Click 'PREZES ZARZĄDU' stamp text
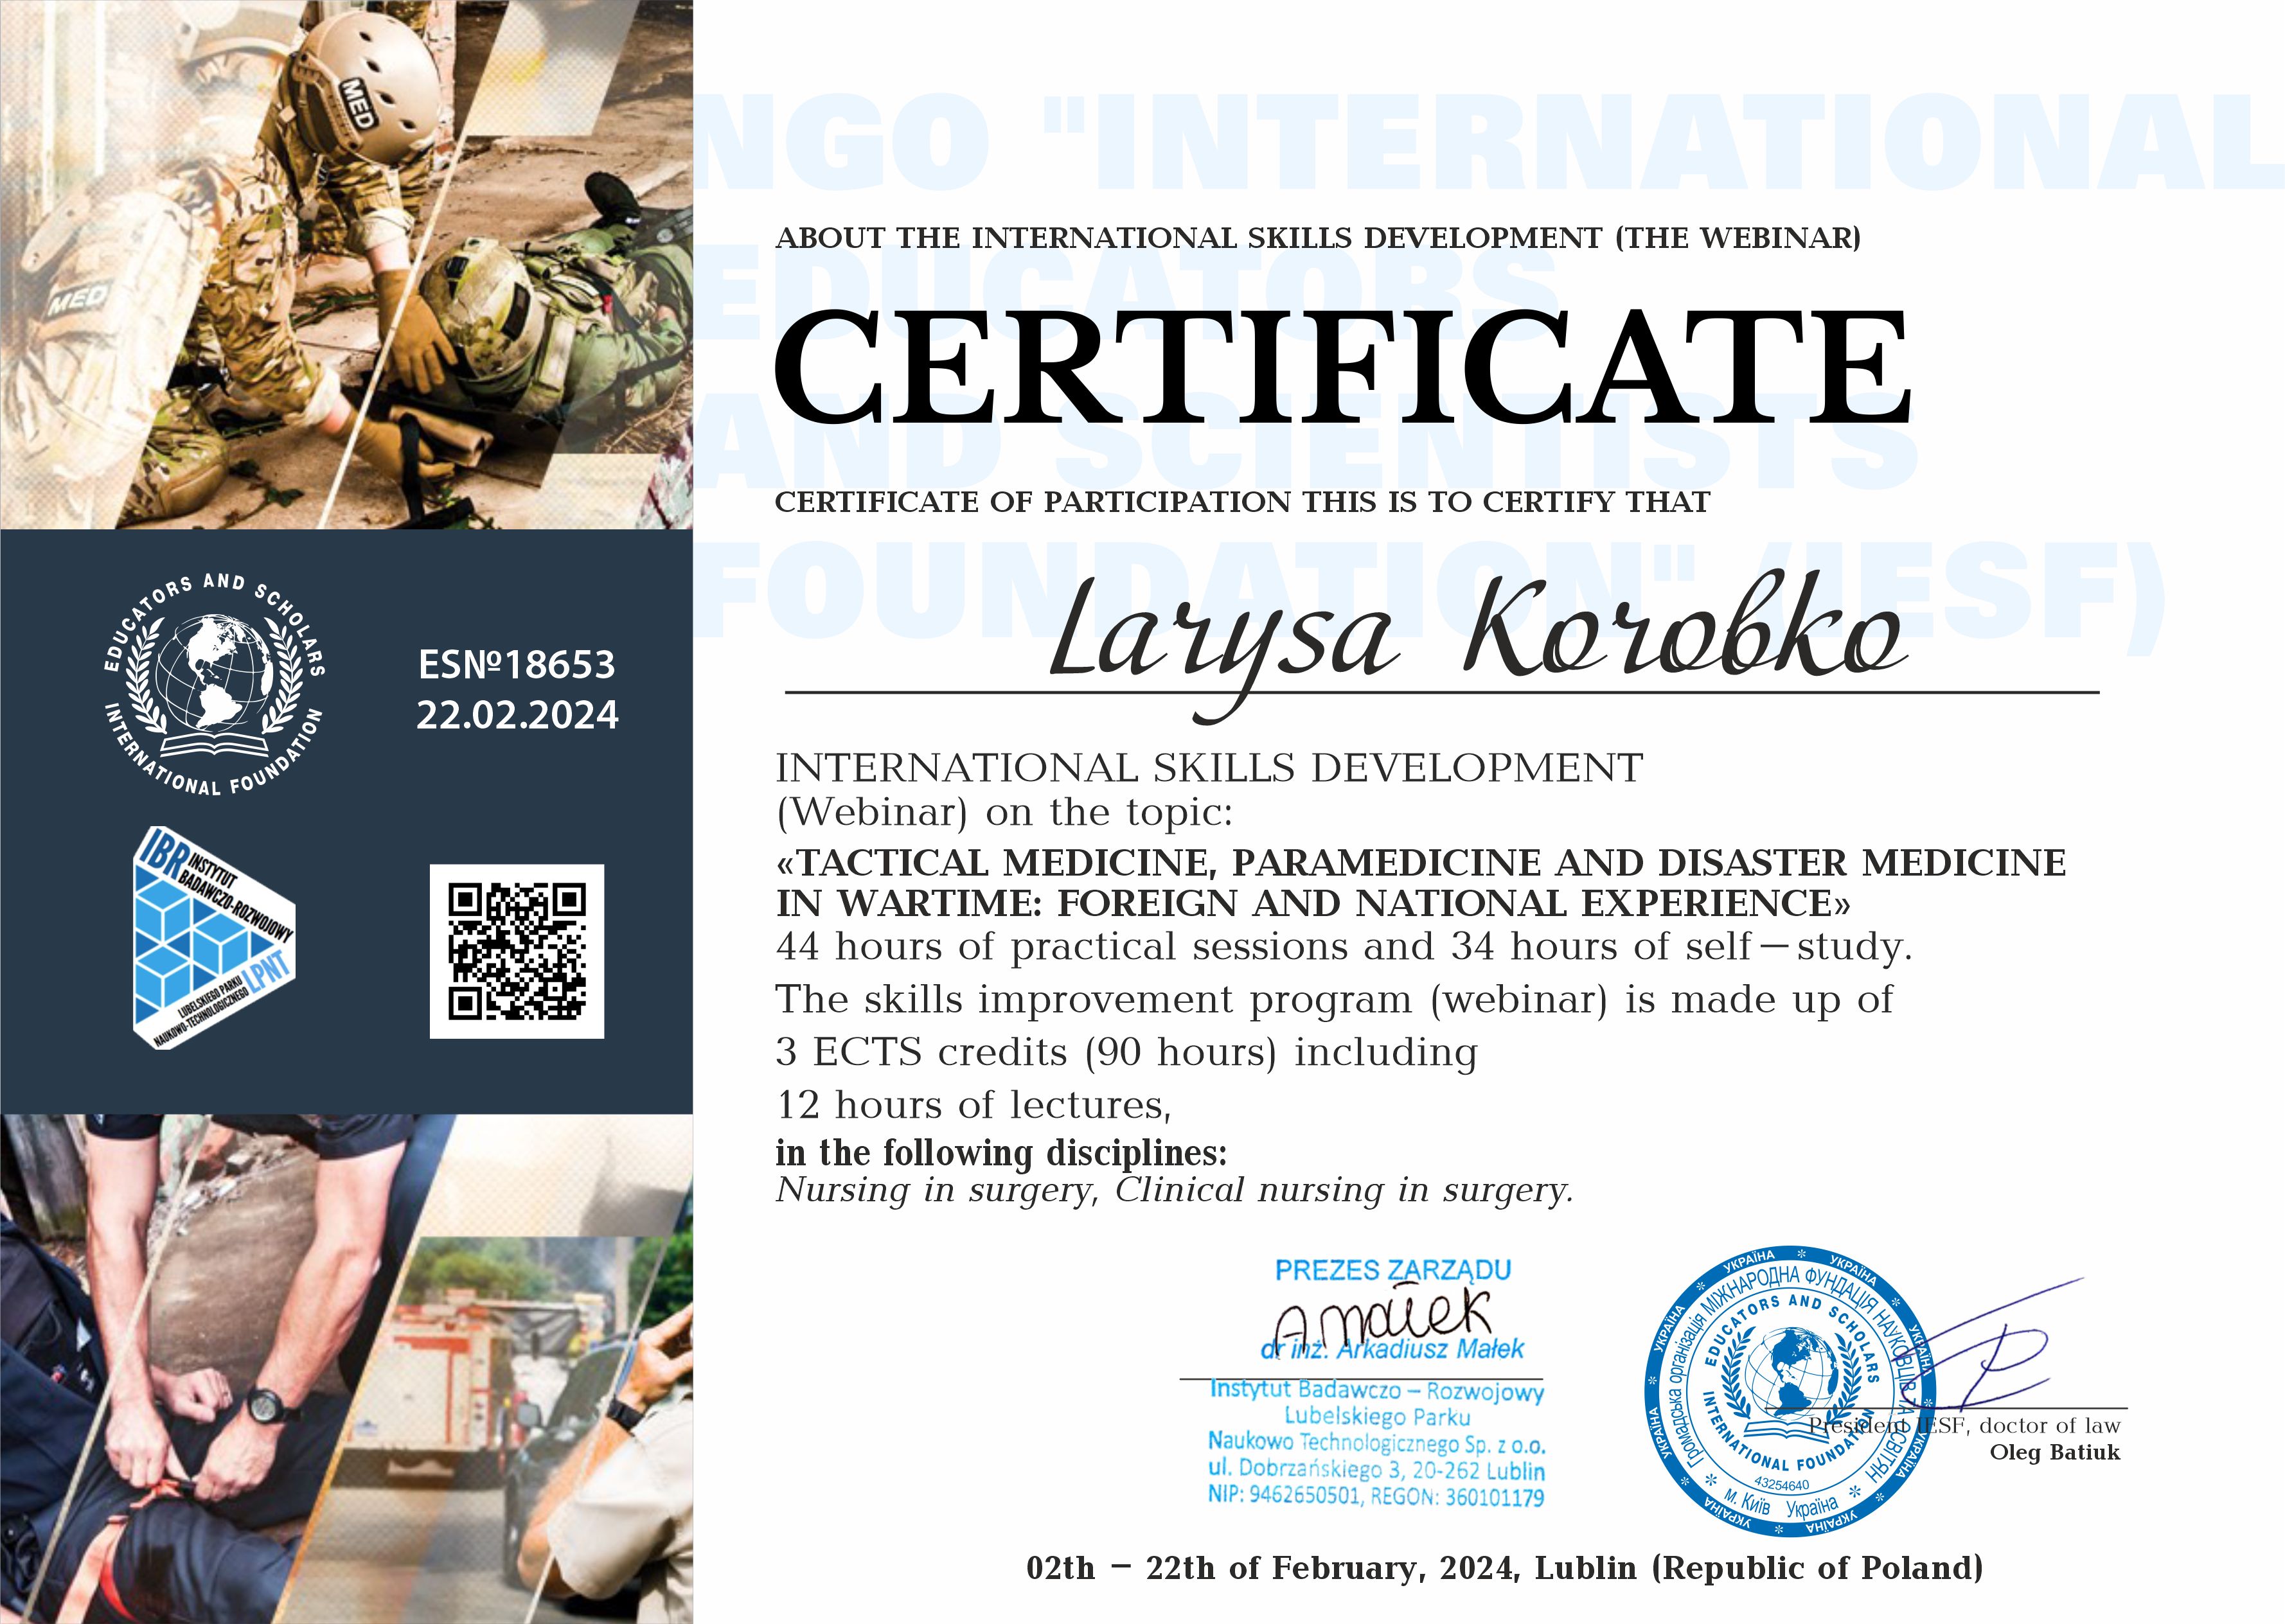 point(1393,1270)
